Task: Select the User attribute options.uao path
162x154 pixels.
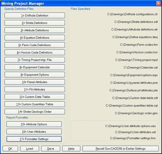Action: pyautogui.click(x=130, y=126)
